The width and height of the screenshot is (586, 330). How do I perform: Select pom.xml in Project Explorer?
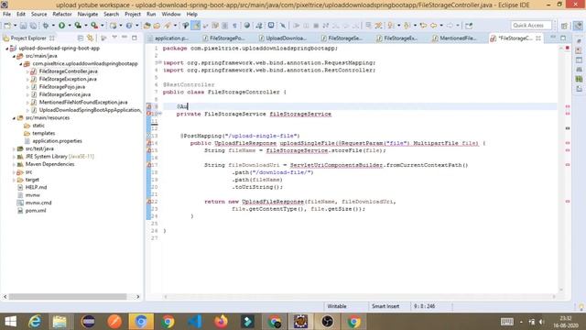[36, 211]
